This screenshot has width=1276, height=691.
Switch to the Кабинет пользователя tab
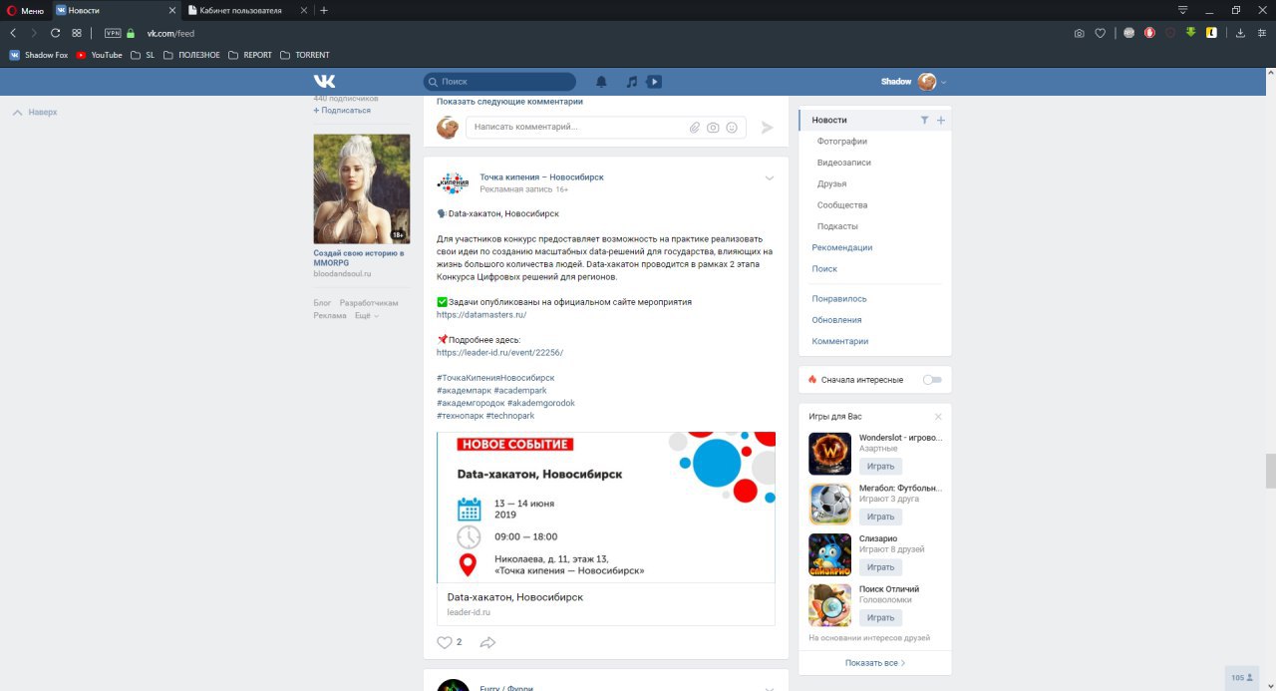[x=240, y=10]
